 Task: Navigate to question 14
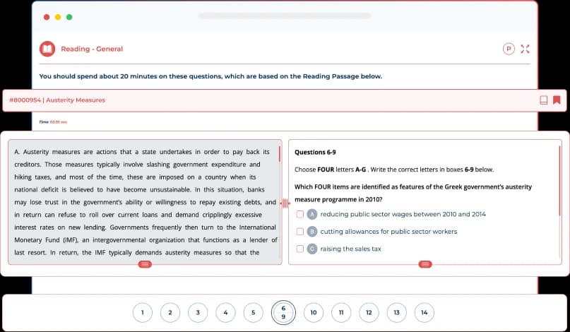pos(424,312)
